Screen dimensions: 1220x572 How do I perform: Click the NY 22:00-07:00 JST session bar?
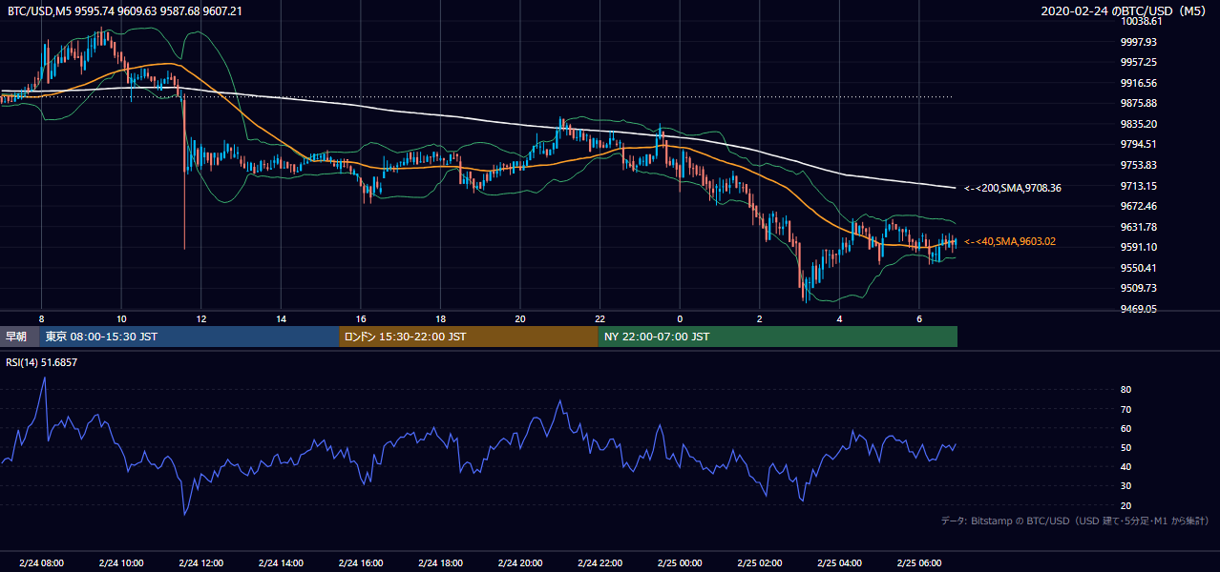(x=778, y=337)
